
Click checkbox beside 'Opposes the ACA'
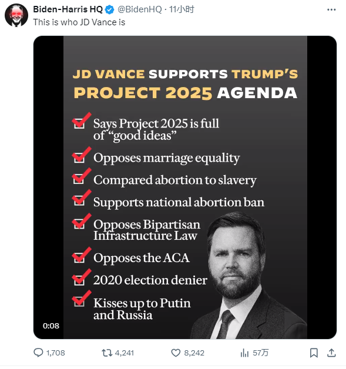[79, 257]
